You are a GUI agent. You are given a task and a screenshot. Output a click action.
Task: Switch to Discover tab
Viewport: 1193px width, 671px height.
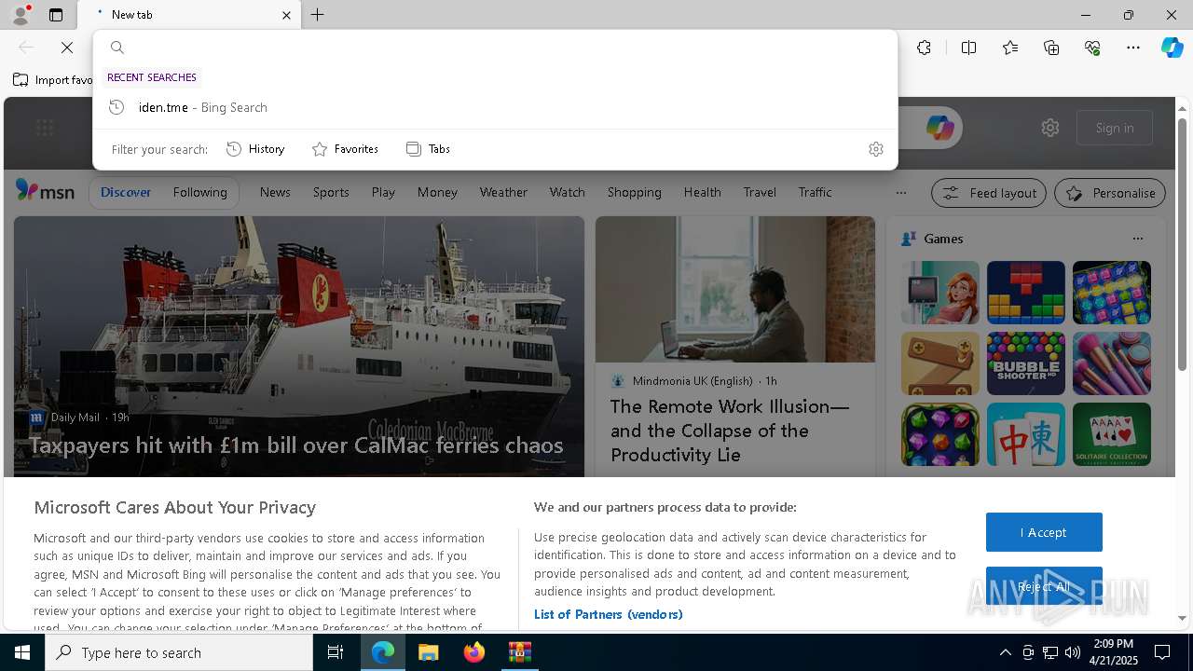tap(126, 192)
